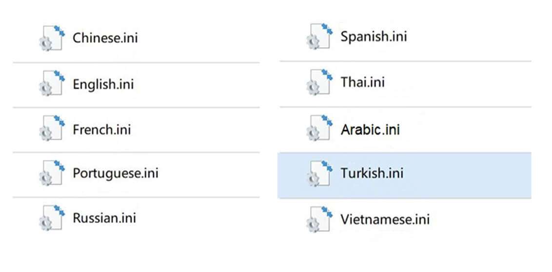Select the Portuguese.ini file name
552x272 pixels.
click(x=116, y=173)
